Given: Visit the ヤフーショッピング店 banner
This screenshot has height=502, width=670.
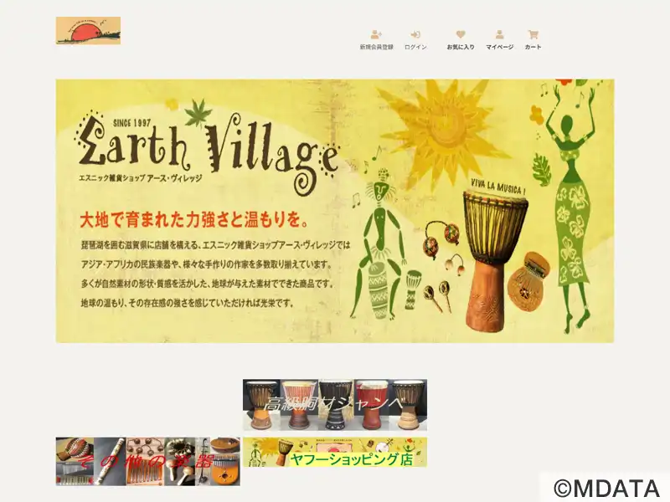Looking at the screenshot, I should pyautogui.click(x=335, y=452).
